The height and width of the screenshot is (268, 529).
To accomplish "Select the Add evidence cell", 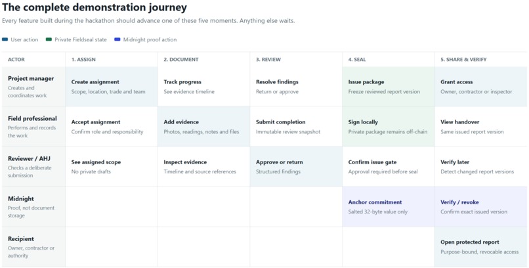I will pyautogui.click(x=203, y=127).
